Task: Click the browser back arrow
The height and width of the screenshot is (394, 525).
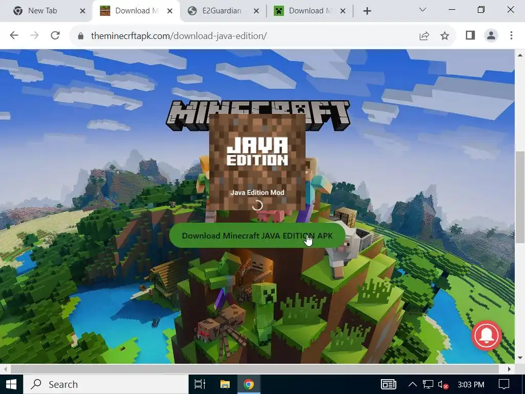Action: click(14, 35)
